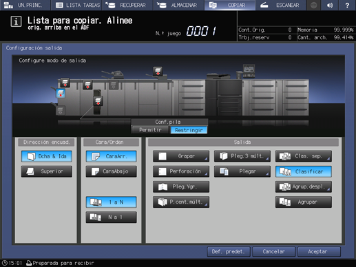Tap the clock icon in the status bar

5,263
